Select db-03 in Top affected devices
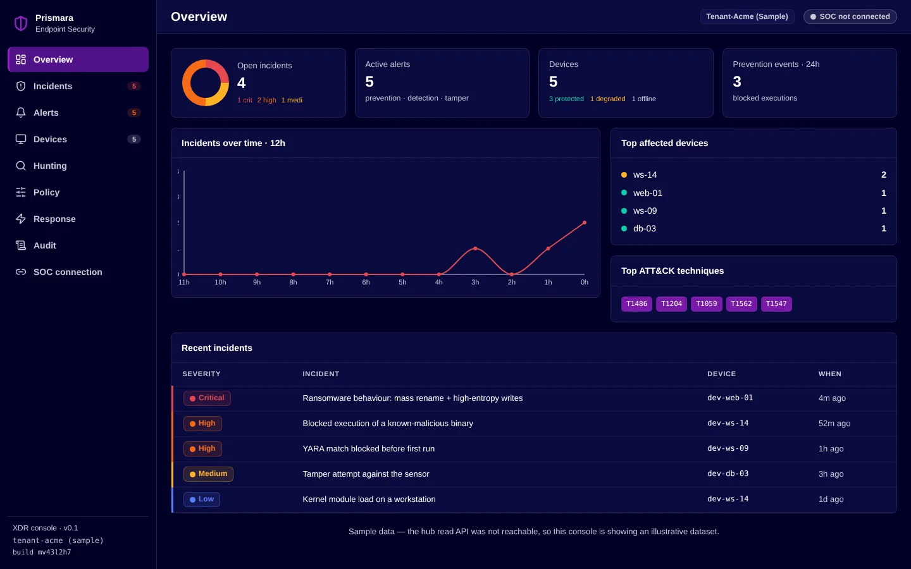911x569 pixels. pos(753,228)
